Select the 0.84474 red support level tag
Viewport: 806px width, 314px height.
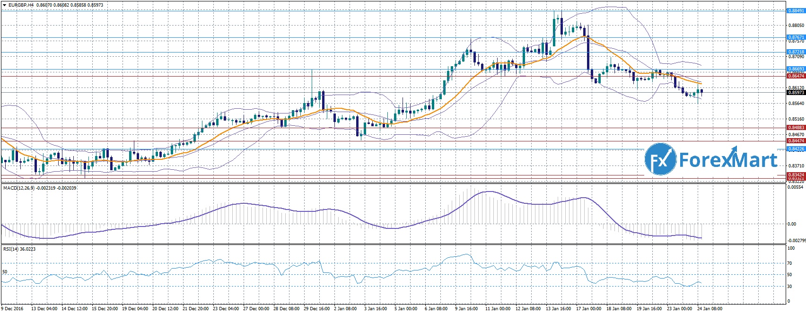point(796,141)
